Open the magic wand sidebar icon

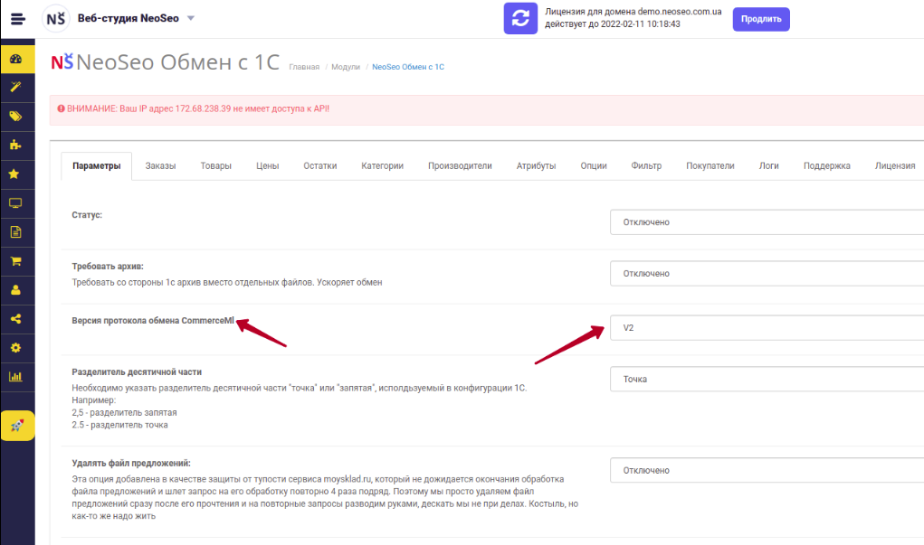pos(16,87)
